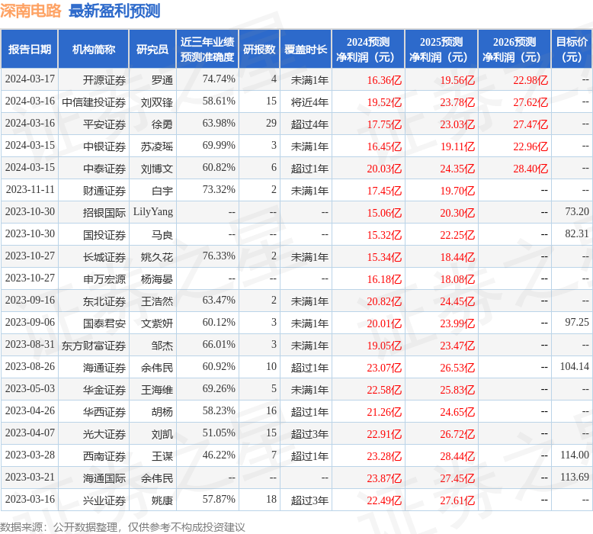The image size is (593, 534).
Task: Click the 2024 profit value 20.03亿
Action: pyautogui.click(x=384, y=169)
